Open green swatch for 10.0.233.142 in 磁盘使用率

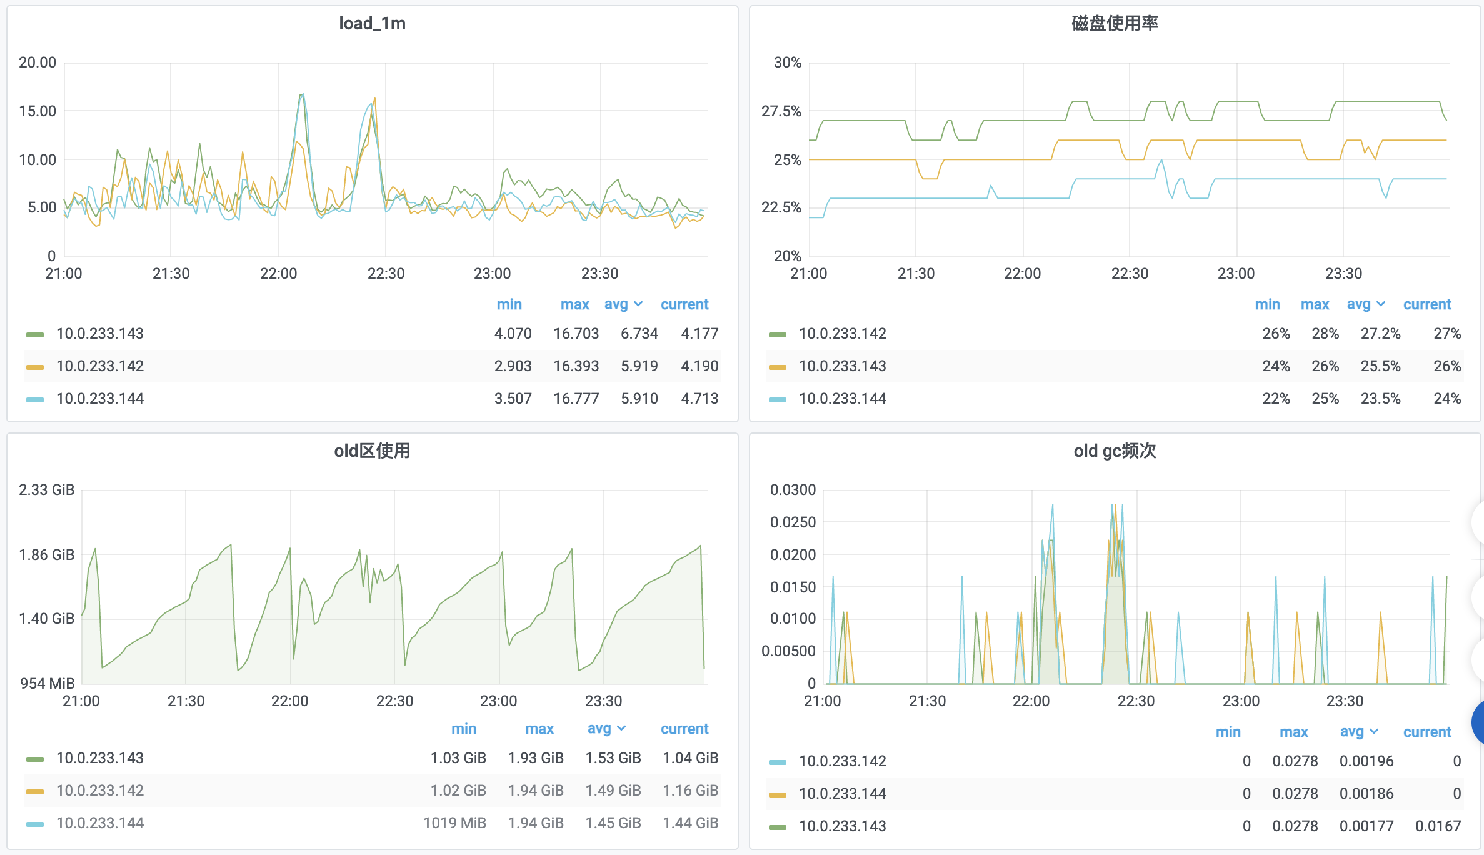click(778, 334)
